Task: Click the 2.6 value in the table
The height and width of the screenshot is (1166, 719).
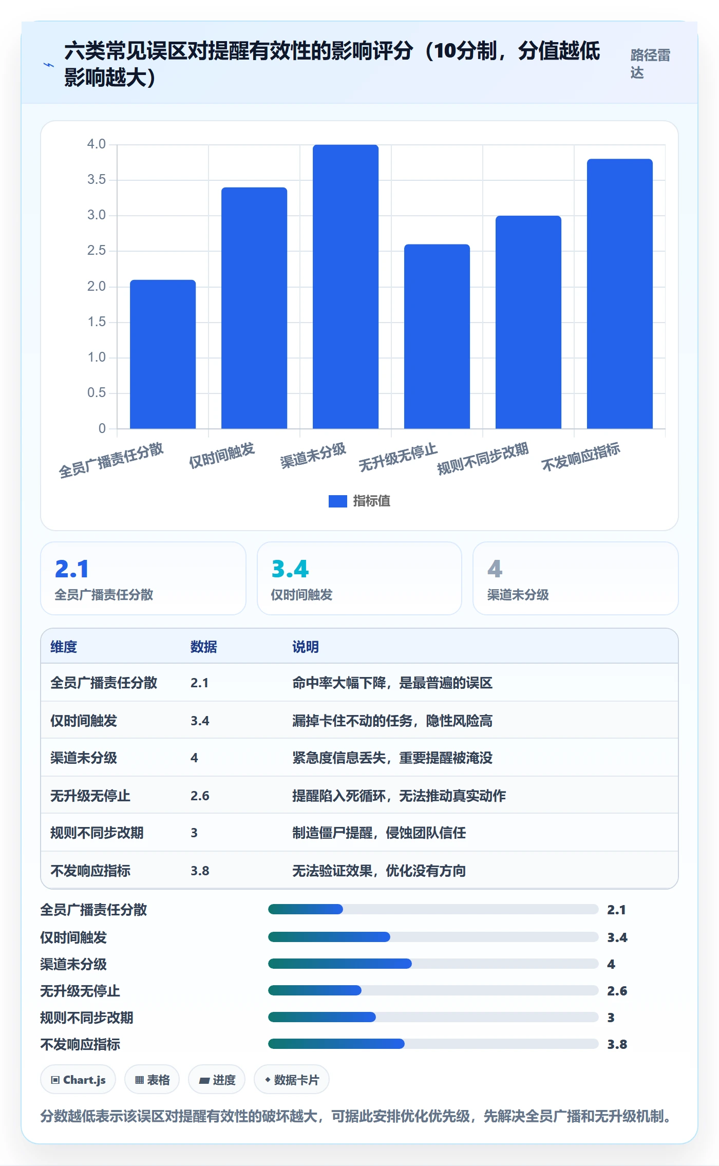Action: coord(200,796)
